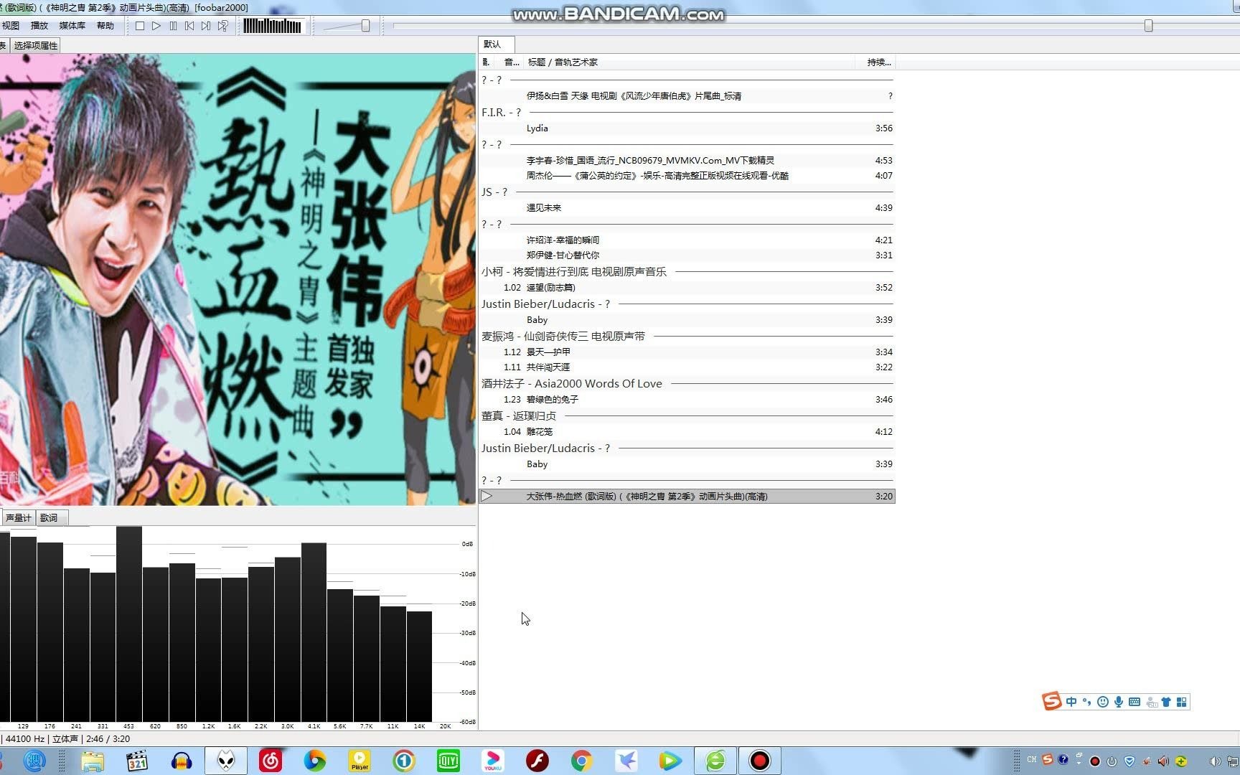Viewport: 1240px width, 775px height.
Task: Open the Flash taskbar icon
Action: coord(537,761)
